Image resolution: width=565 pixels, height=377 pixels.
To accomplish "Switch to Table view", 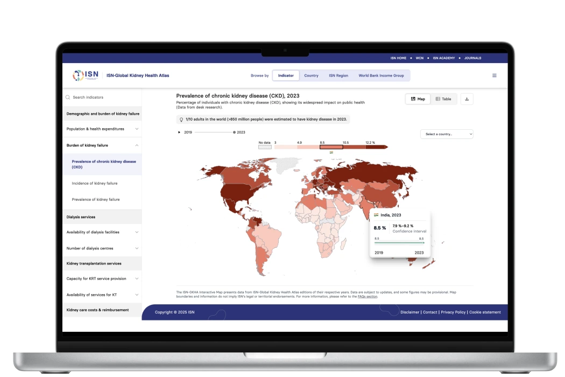I will pyautogui.click(x=443, y=99).
